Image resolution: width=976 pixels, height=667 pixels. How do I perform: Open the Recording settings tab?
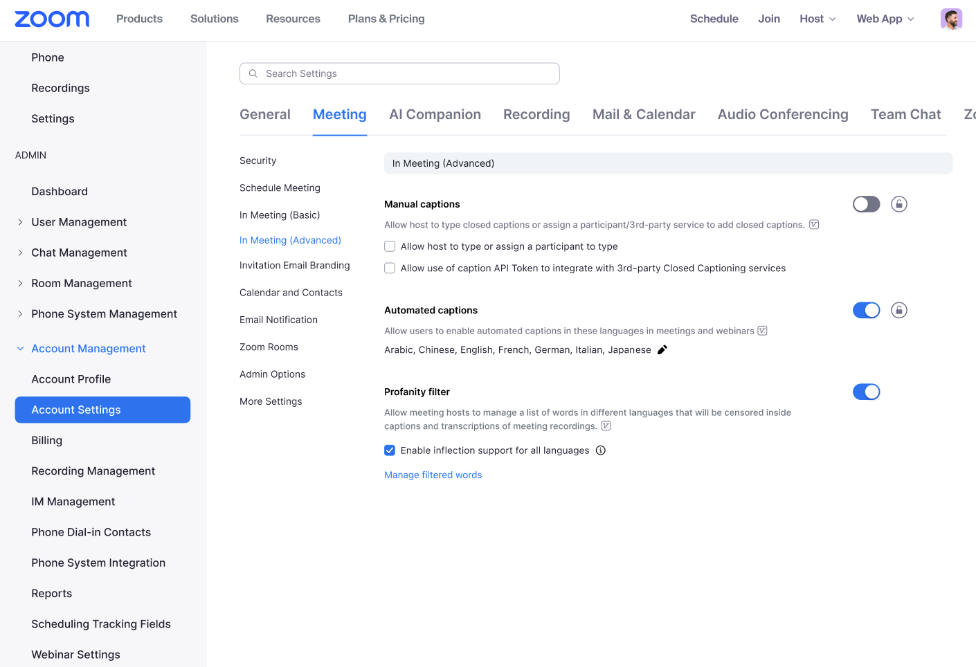[536, 115]
